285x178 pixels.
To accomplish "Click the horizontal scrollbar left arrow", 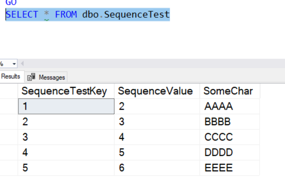I will (x=22, y=64).
